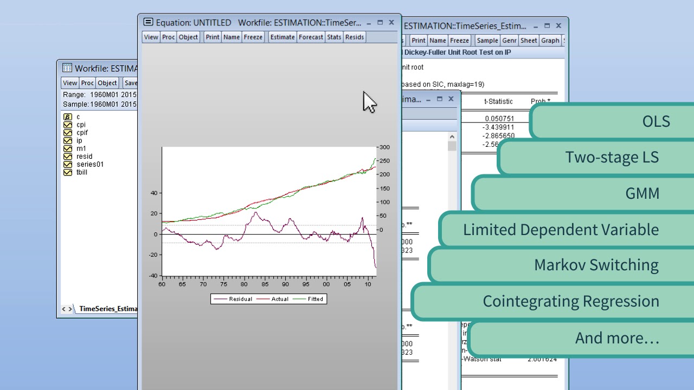
Task: Close the Dickey-Fuller series window
Action: 558,26
